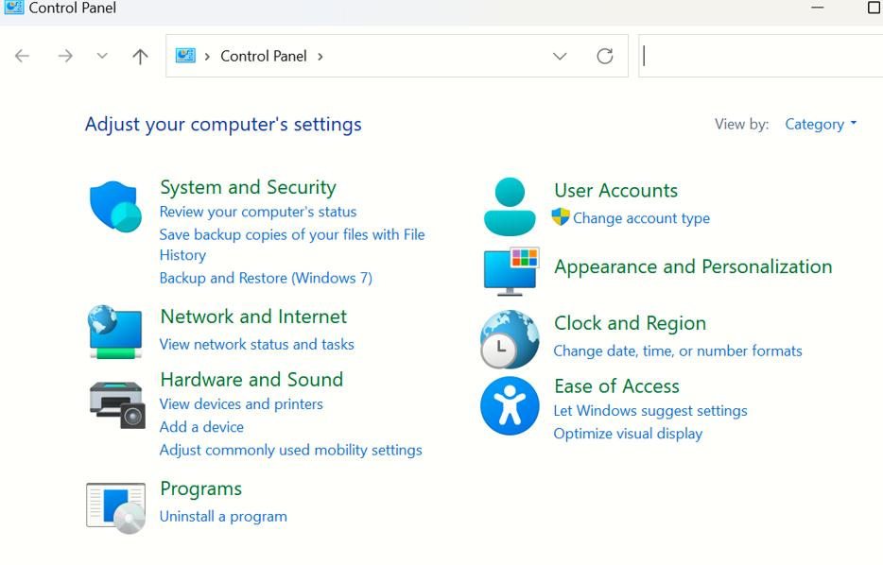Screen dimensions: 883x565
Task: Select Change account type
Action: click(x=641, y=218)
